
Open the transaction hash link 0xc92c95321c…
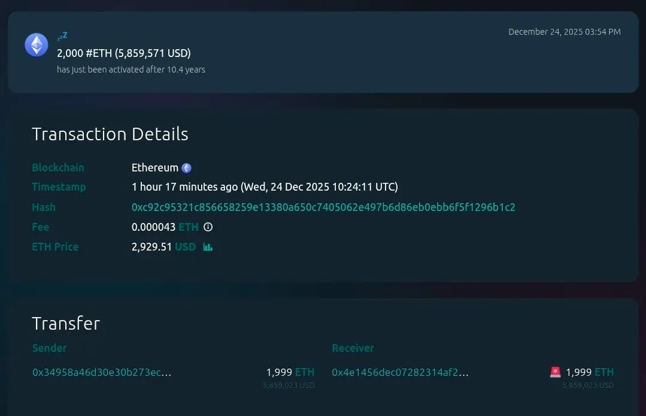point(323,207)
